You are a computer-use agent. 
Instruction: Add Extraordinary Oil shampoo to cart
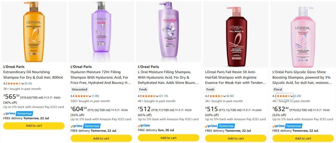[x=34, y=126]
